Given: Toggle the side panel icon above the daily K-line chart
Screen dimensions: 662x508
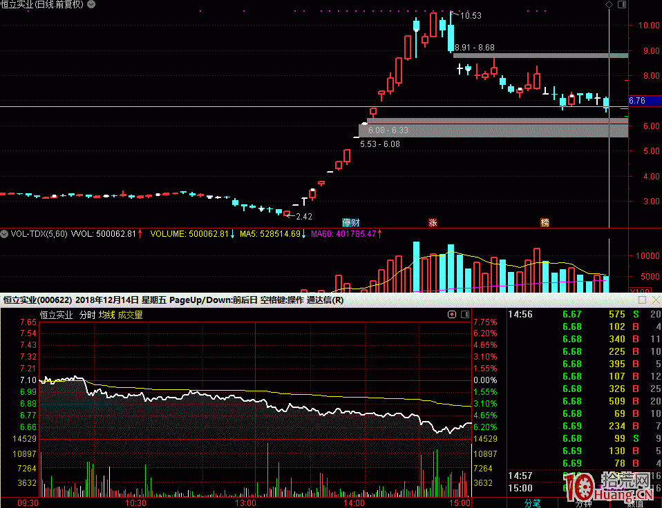Looking at the screenshot, I should pos(622,4).
